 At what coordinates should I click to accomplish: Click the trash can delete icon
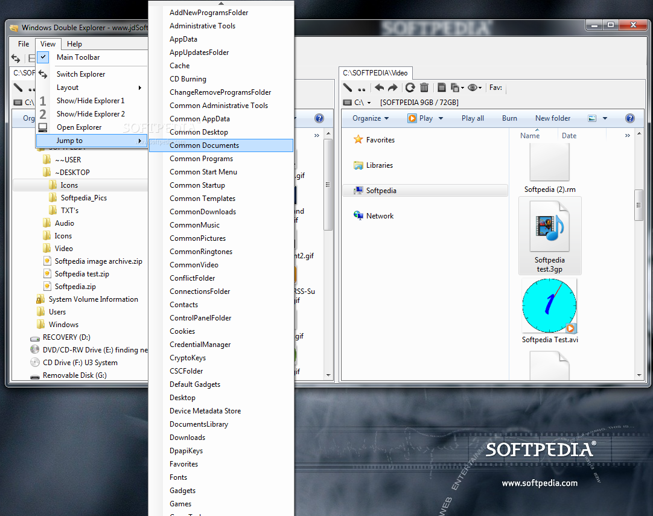pyautogui.click(x=424, y=88)
